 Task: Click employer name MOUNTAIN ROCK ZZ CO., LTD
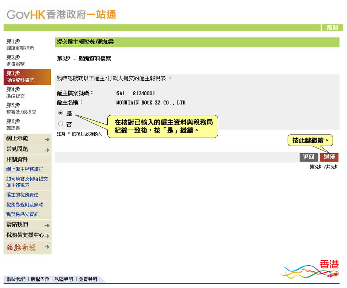151,103
